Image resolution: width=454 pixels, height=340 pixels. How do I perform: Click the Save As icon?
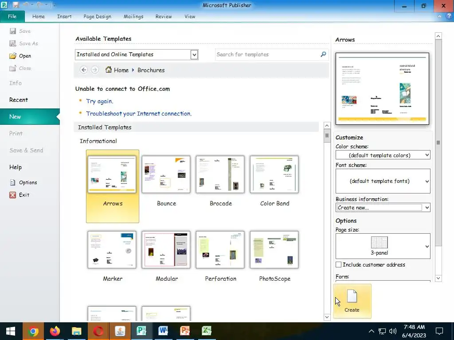point(13,43)
